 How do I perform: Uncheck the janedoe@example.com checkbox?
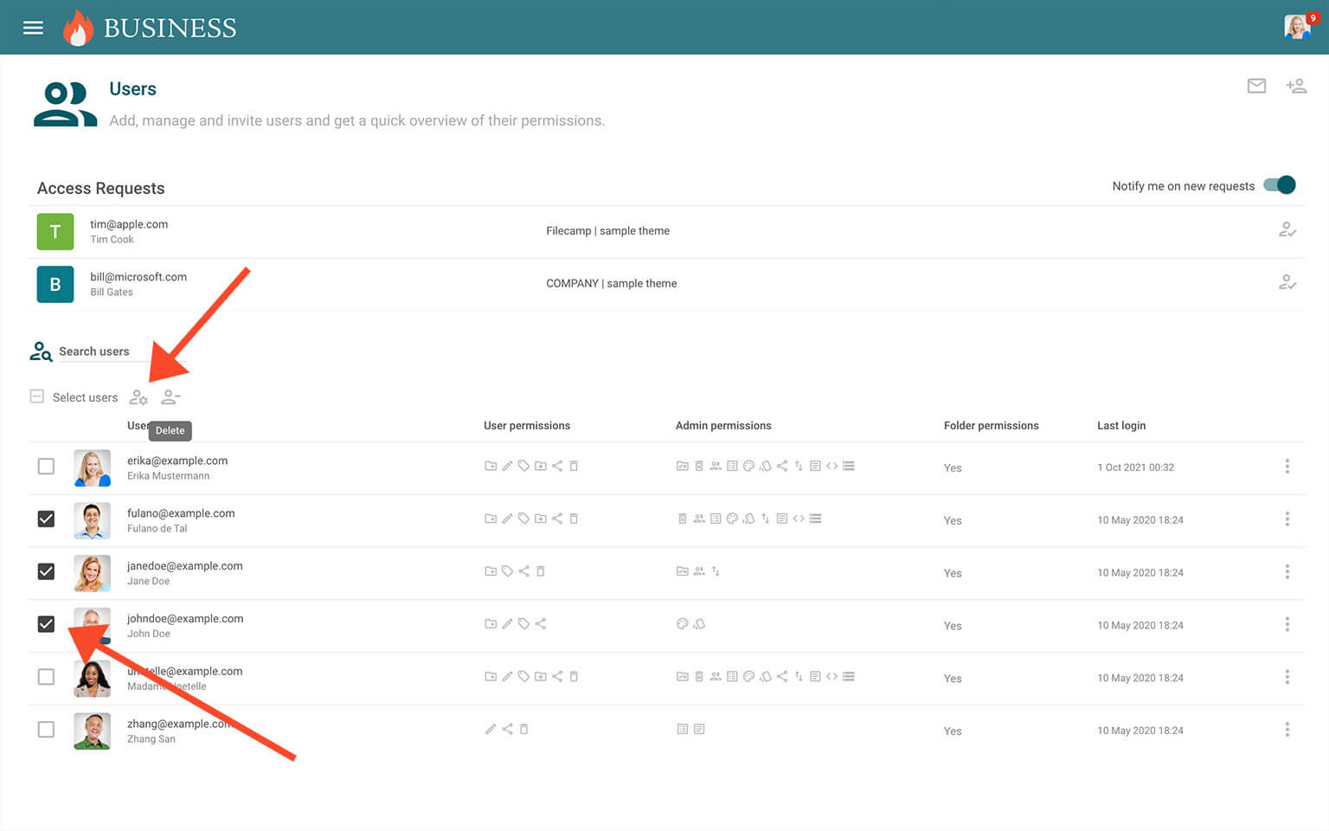(x=46, y=571)
